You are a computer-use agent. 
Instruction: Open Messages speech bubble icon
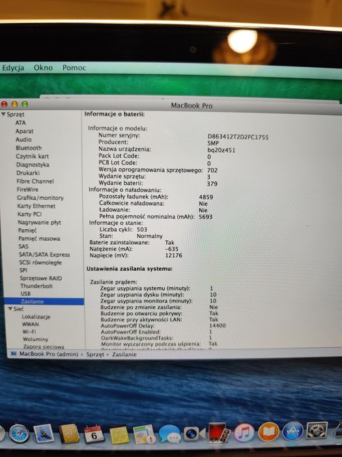click(169, 434)
